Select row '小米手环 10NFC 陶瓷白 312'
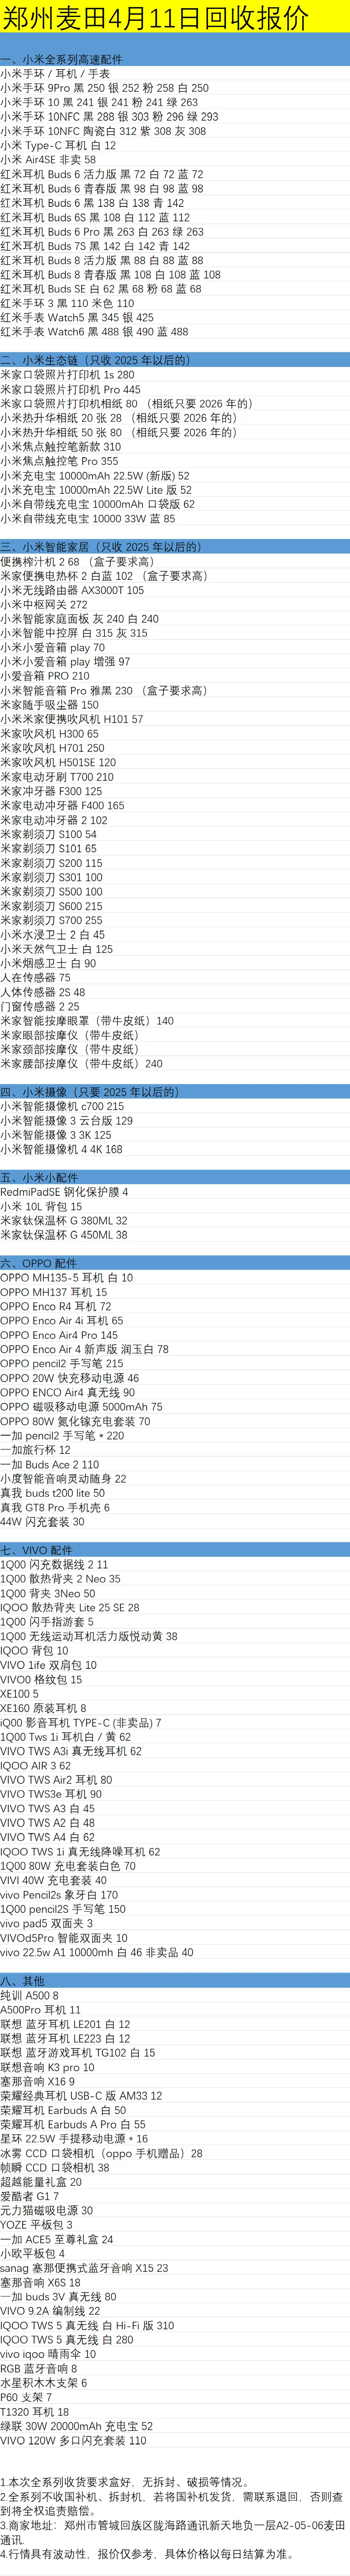 tap(104, 131)
